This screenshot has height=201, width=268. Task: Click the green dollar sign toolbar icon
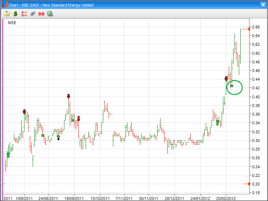(x=15, y=14)
